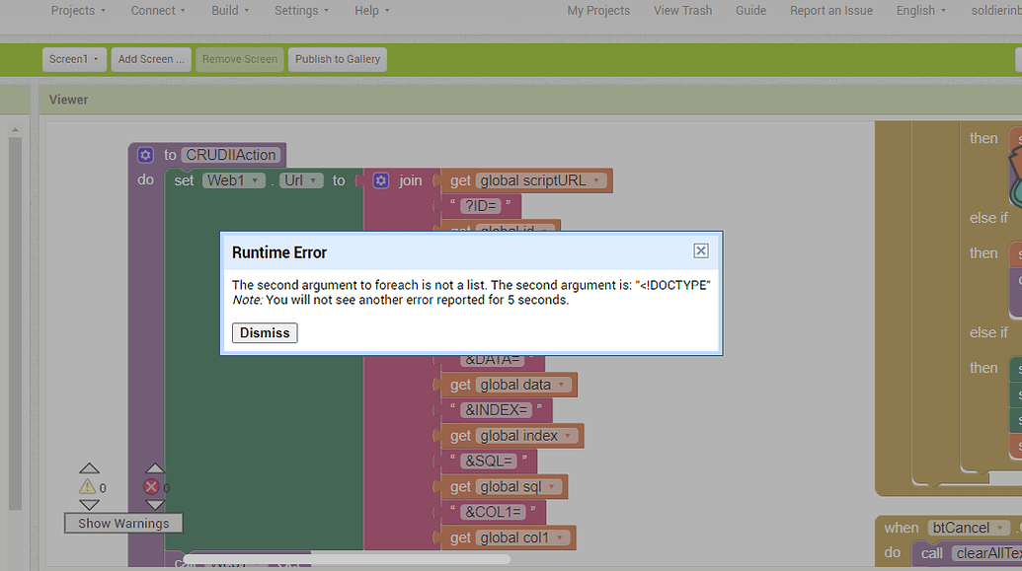The image size is (1022, 571).
Task: Click the up arrow above the warning counter
Action: (x=89, y=467)
